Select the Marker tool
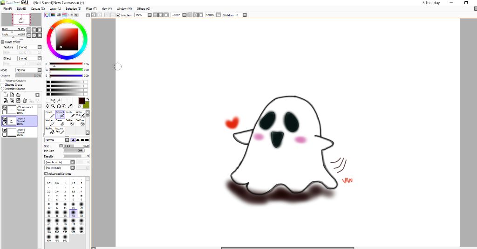Screen dimensions: 477x249 point(49,122)
